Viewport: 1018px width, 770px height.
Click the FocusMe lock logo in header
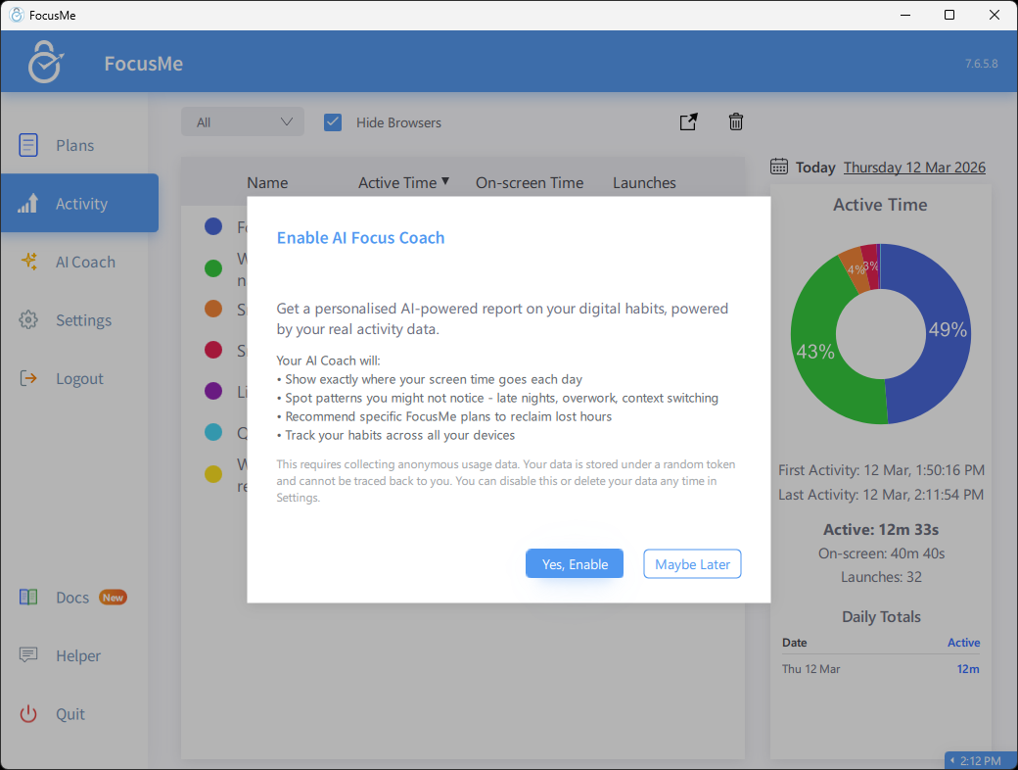tap(45, 62)
